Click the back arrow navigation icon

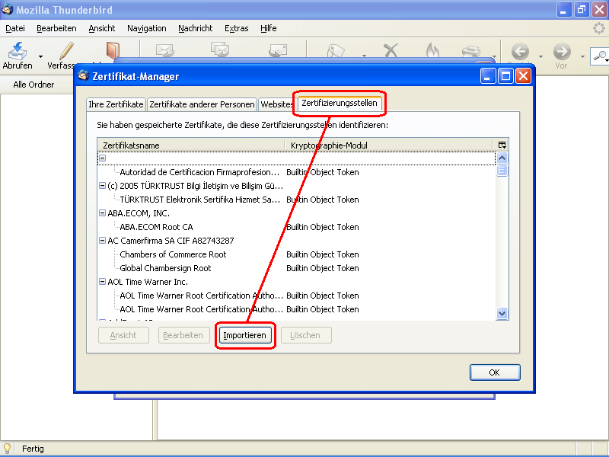(521, 52)
